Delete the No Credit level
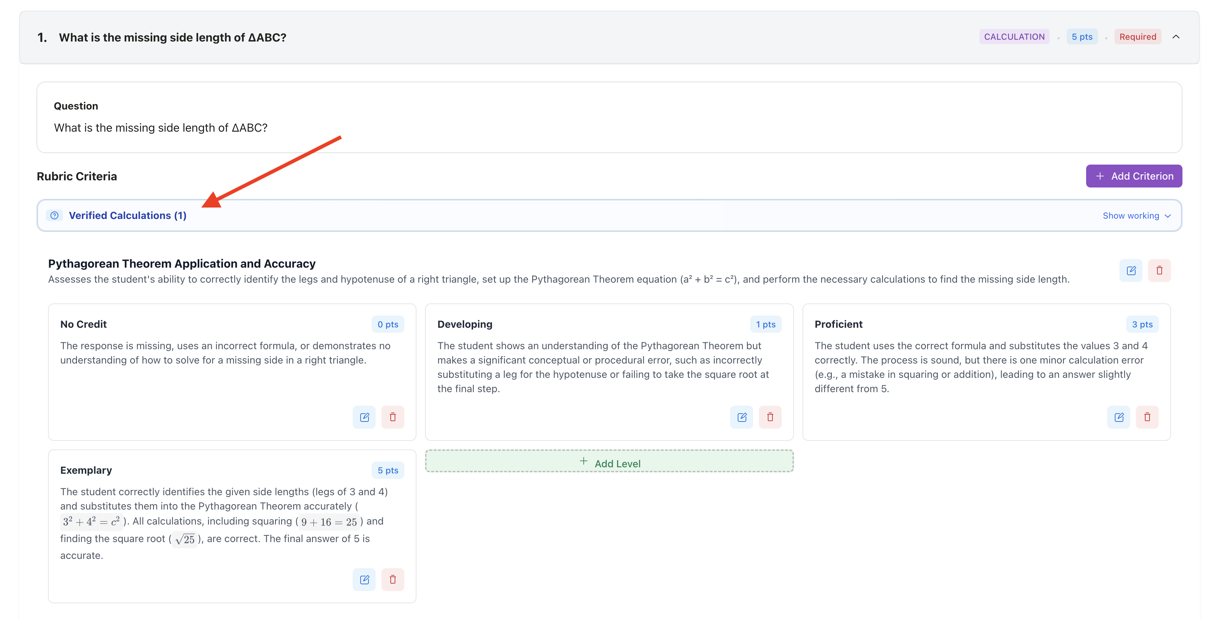 point(393,417)
